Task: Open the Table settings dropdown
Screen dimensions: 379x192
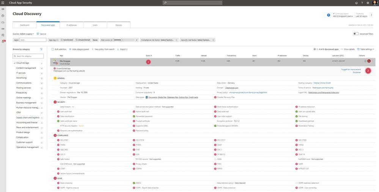Action: pos(365,49)
